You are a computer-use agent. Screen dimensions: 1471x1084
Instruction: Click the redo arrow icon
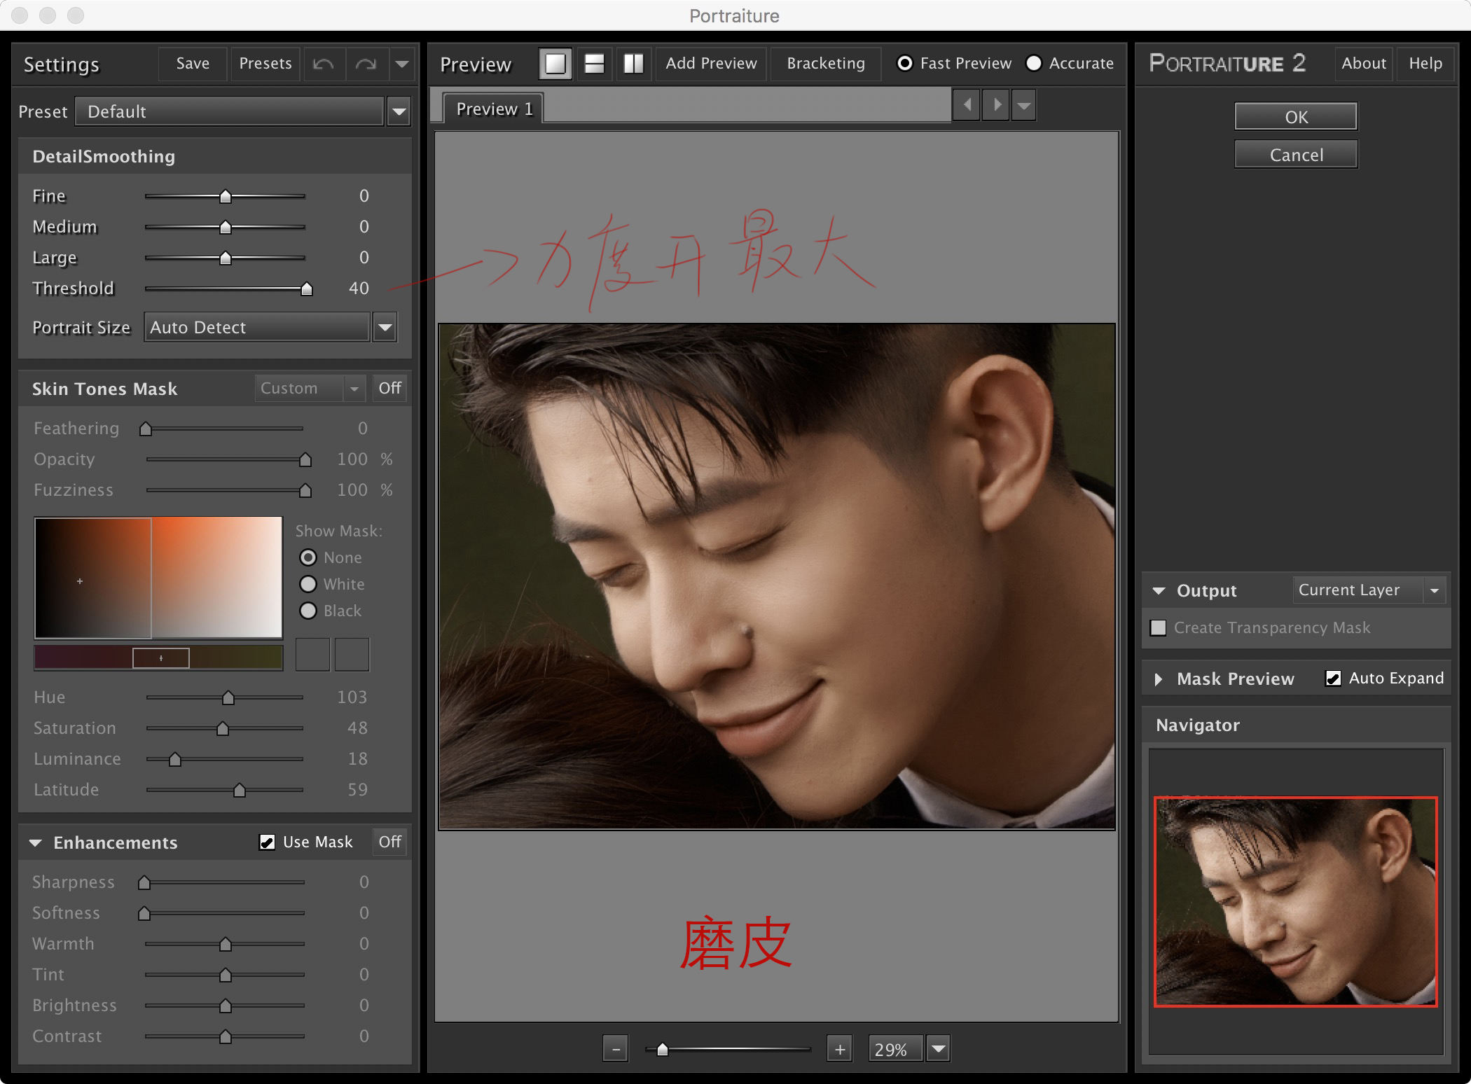(x=365, y=64)
